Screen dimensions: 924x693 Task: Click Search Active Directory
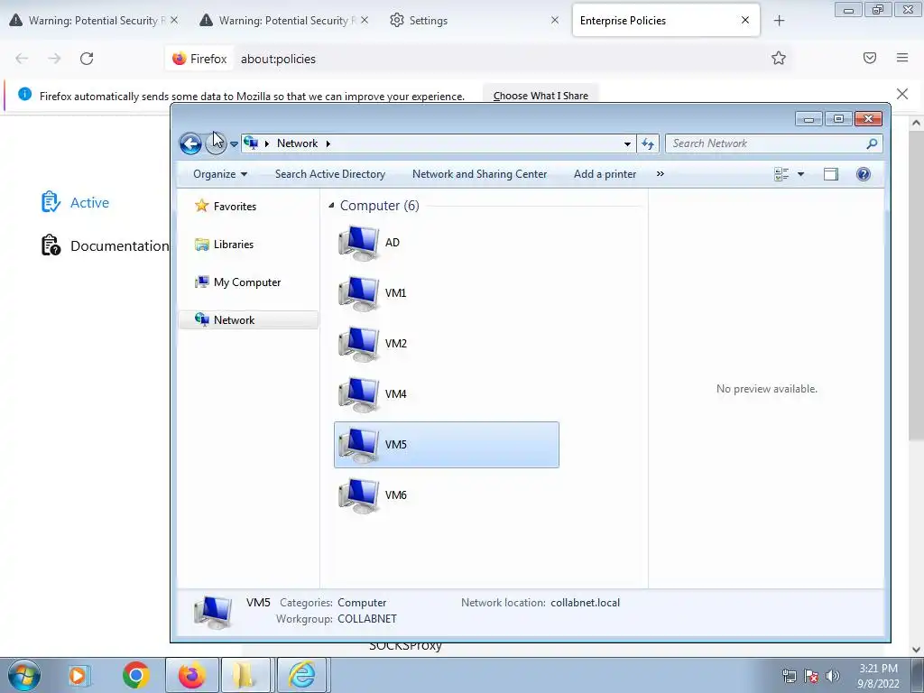click(330, 174)
